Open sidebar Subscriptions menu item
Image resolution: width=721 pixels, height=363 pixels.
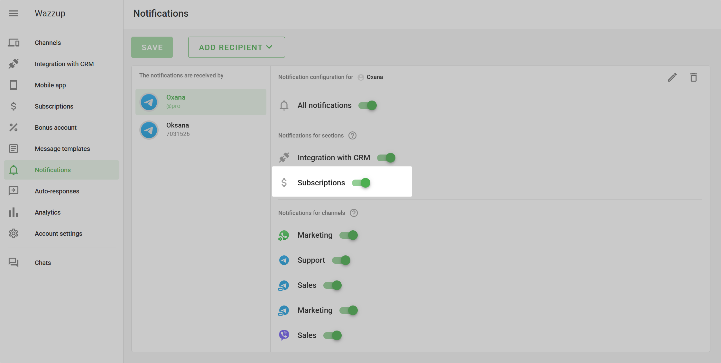(x=61, y=106)
